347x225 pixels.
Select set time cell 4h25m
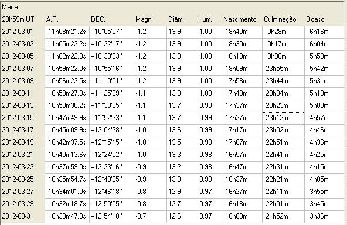(324, 155)
